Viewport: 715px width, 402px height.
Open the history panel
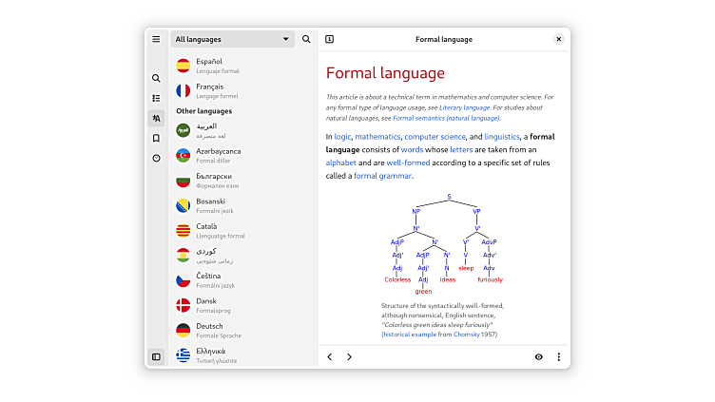(x=156, y=158)
